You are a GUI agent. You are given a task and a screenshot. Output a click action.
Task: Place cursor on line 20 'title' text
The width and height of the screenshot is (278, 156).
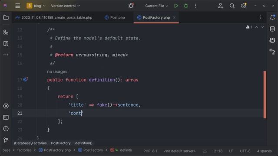tap(77, 105)
